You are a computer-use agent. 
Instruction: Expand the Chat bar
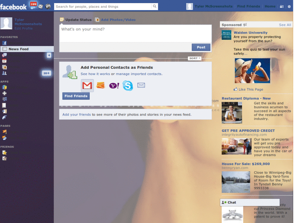pyautogui.click(x=249, y=203)
